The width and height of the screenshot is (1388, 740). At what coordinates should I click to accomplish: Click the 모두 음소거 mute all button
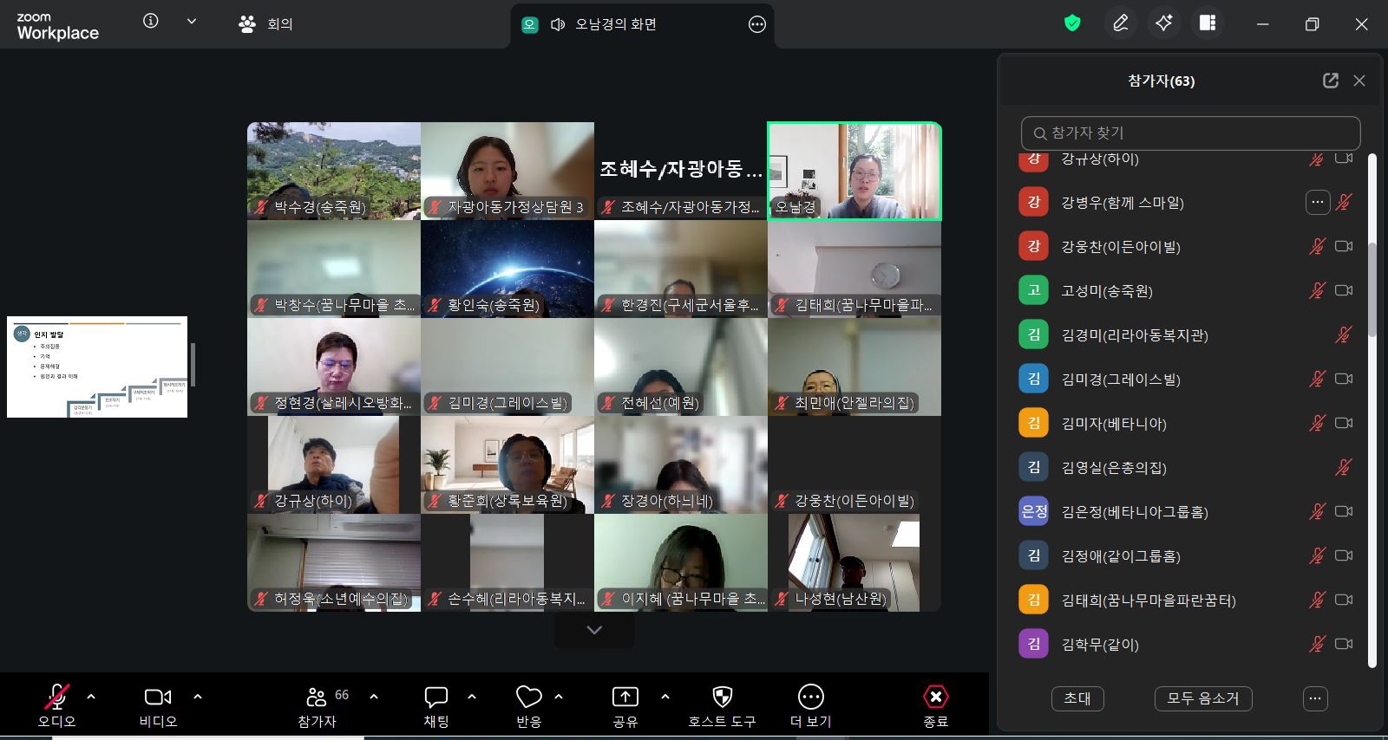(x=1202, y=698)
